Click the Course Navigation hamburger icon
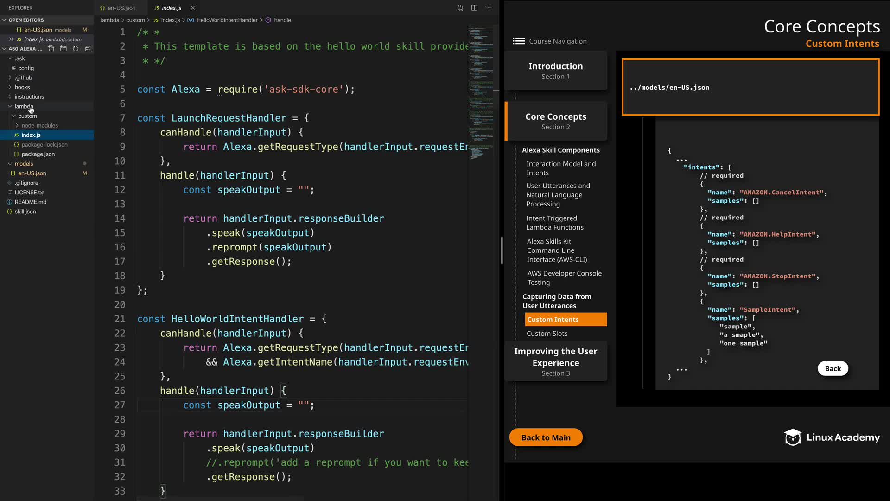This screenshot has width=890, height=501. click(x=518, y=41)
